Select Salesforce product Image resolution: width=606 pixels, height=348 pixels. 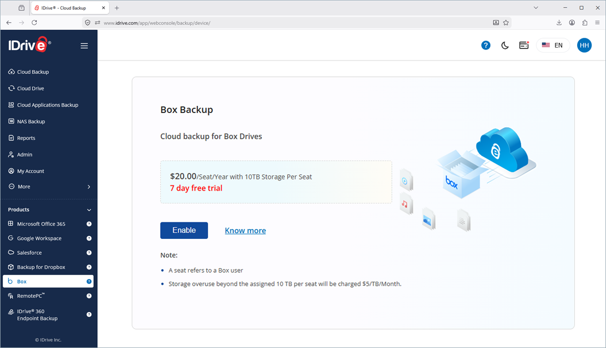click(x=29, y=253)
